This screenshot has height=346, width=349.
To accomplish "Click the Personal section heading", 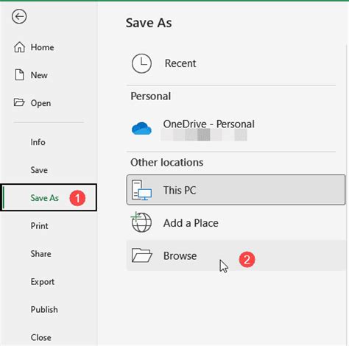I will click(150, 96).
